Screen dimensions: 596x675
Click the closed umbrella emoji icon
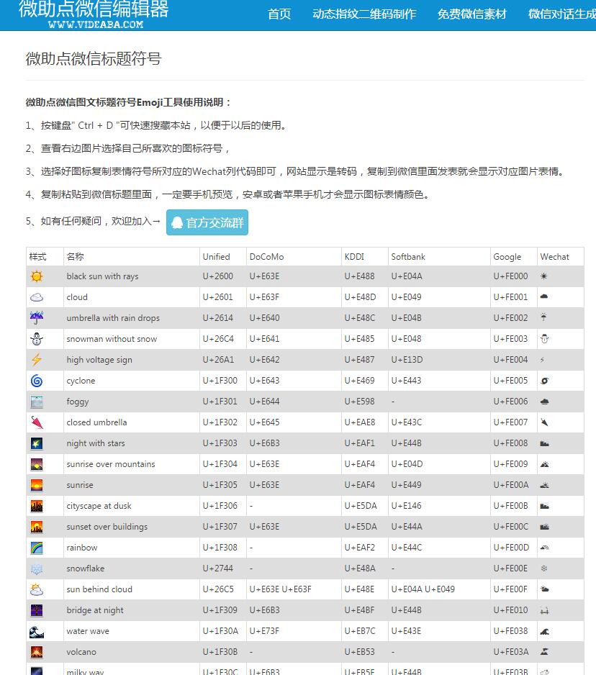37,422
